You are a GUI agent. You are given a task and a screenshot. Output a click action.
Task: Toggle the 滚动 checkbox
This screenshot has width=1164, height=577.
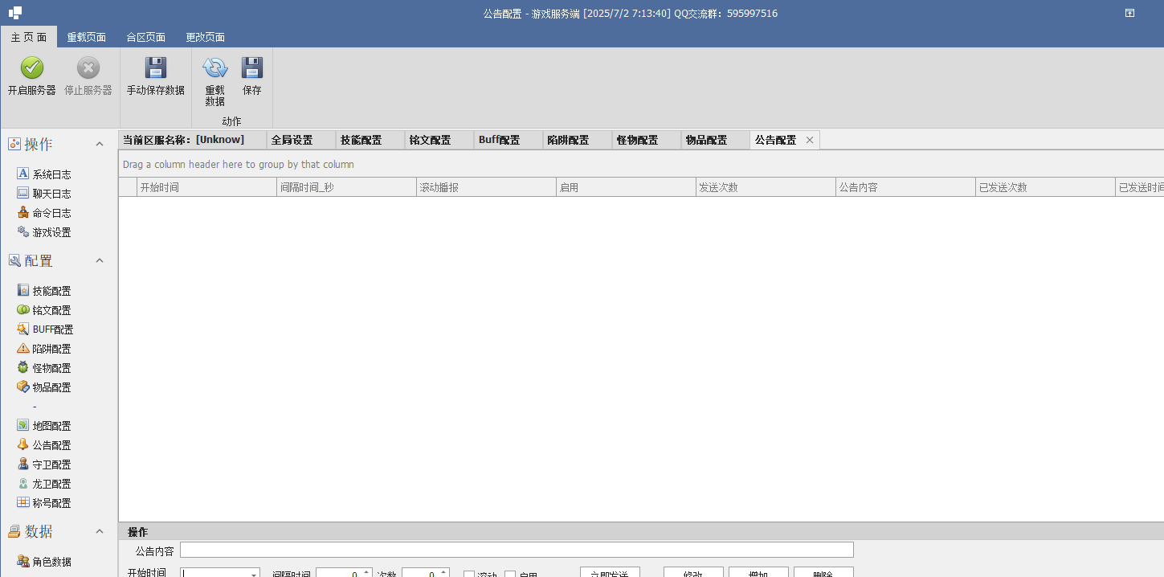469,575
